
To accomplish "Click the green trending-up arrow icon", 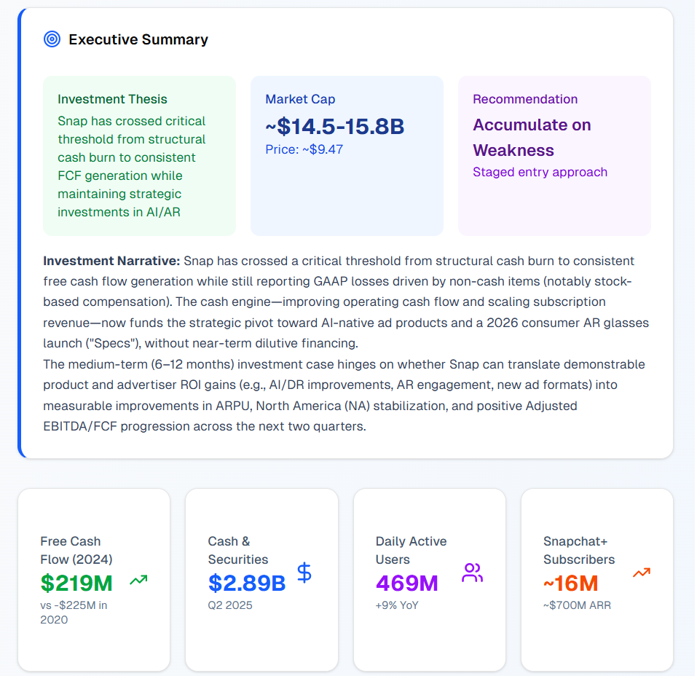I will click(138, 581).
